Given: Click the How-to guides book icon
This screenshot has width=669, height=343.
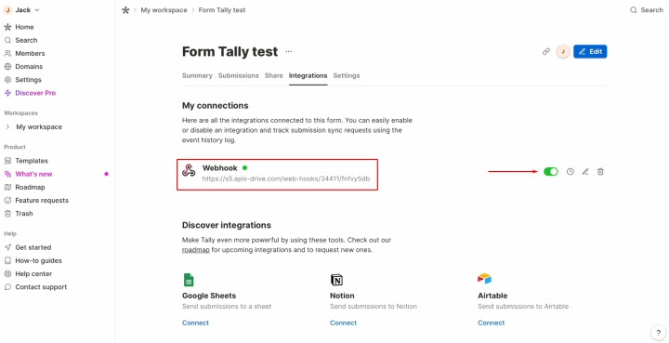Looking at the screenshot, I should pyautogui.click(x=7, y=260).
